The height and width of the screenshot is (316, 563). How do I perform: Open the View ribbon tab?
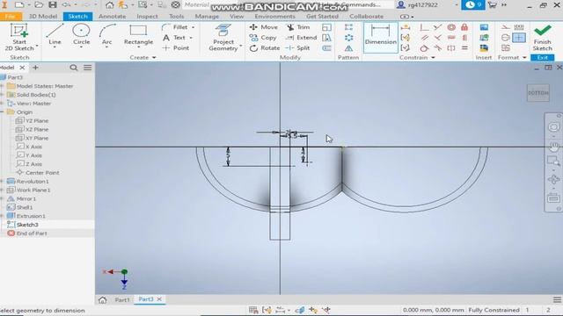click(x=237, y=17)
